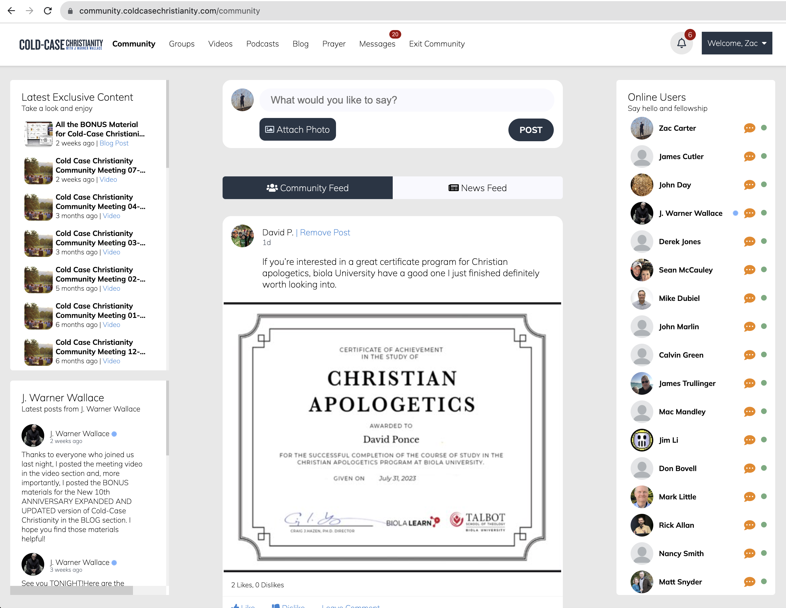The image size is (786, 608).
Task: Open chat bubble next to Mike Dubiel
Action: pyautogui.click(x=749, y=298)
